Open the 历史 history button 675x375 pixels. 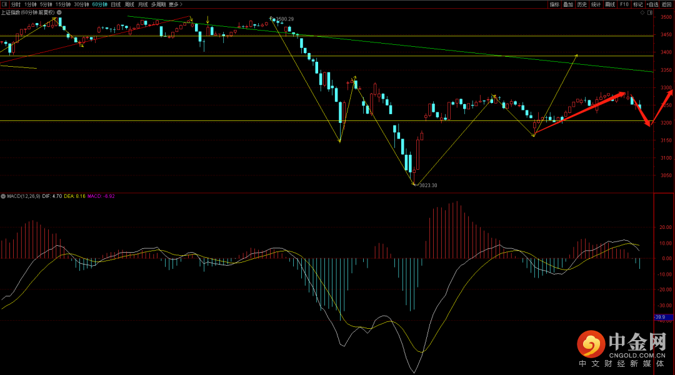pos(582,4)
